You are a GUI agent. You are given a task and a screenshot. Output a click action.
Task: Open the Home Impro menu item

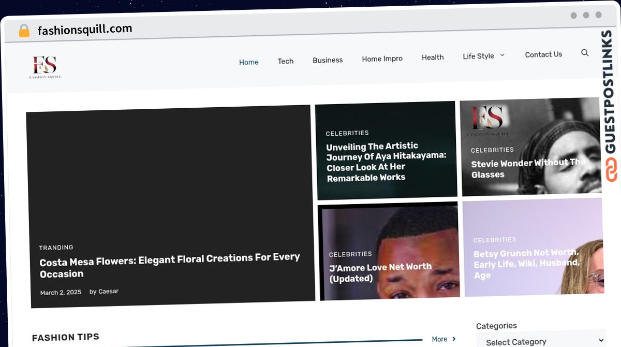(382, 59)
